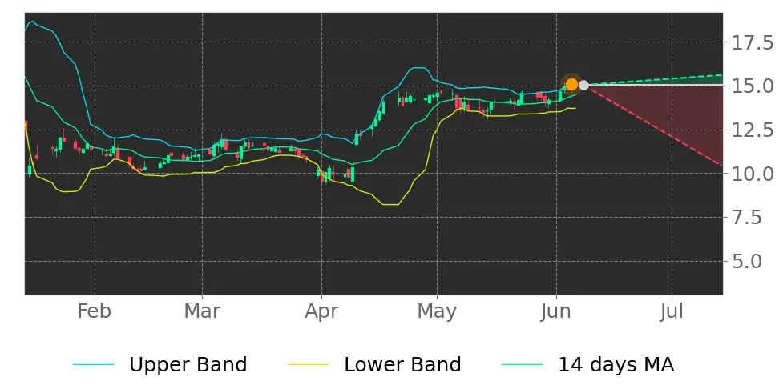Image resolution: width=779 pixels, height=389 pixels.
Task: Click the white current-price dot
Action: click(x=583, y=86)
